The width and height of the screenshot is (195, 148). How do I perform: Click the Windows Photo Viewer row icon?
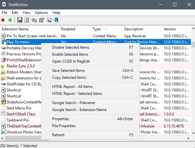[x=3, y=132]
